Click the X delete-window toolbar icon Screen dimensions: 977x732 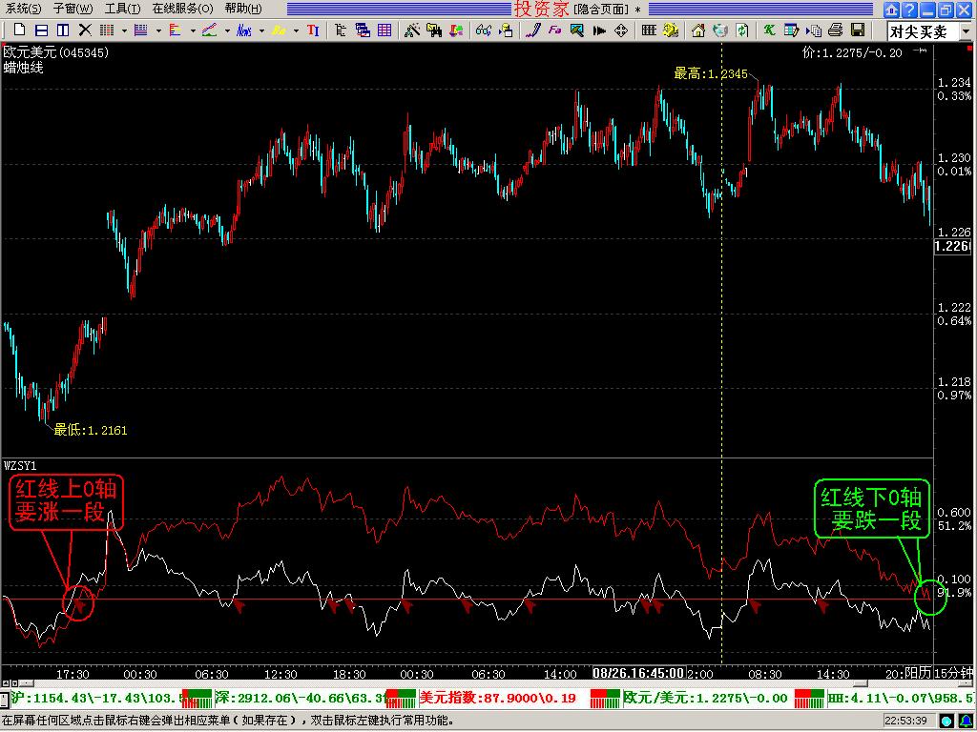(x=85, y=30)
